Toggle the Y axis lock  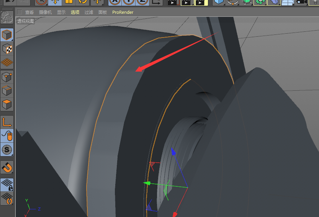click(x=129, y=2)
